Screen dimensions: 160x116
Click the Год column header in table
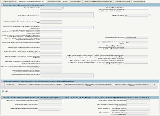154,84
